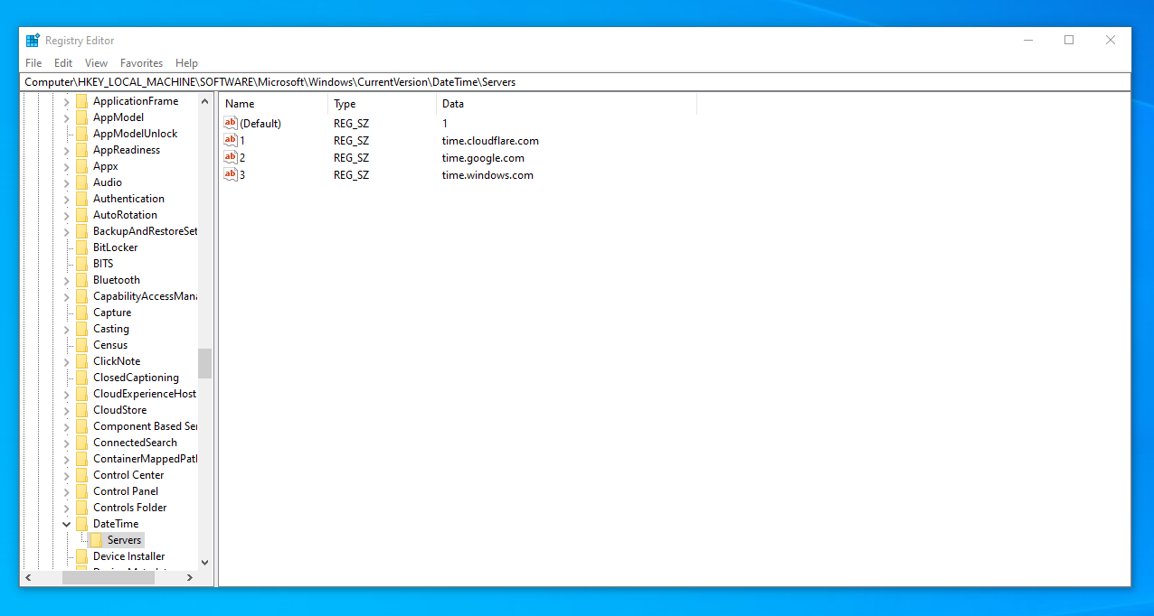Open the Favorites menu
1154x616 pixels.
[141, 63]
